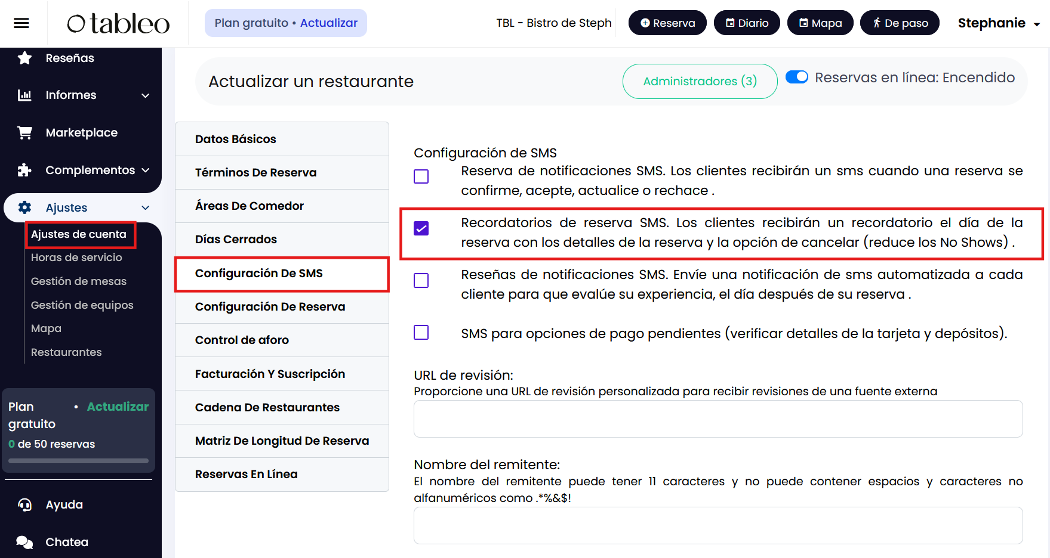This screenshot has height=558, width=1050.
Task: Click the Complementos puzzle icon
Action: click(x=24, y=170)
